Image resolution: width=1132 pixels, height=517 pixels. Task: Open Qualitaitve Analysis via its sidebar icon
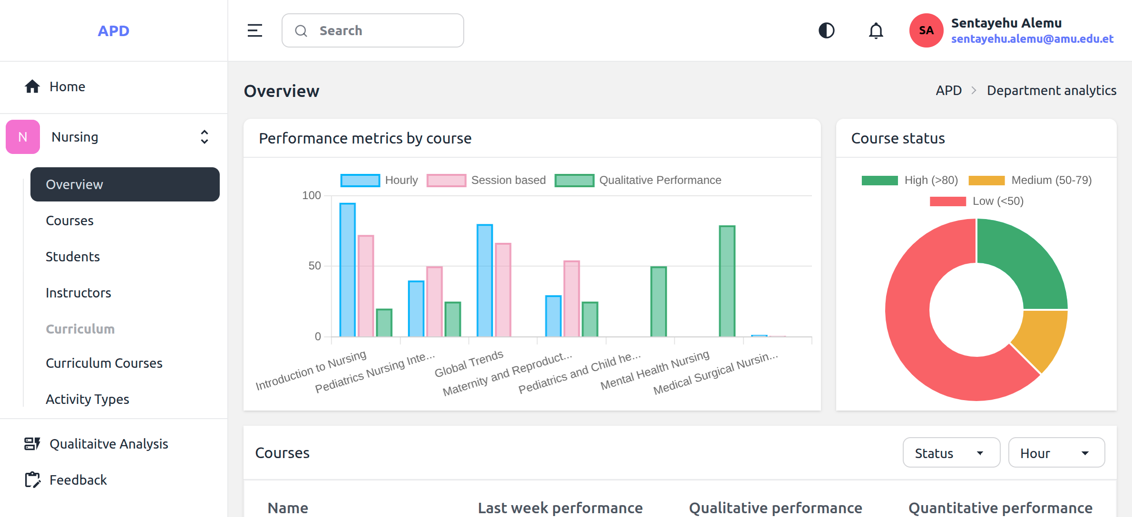(x=32, y=444)
